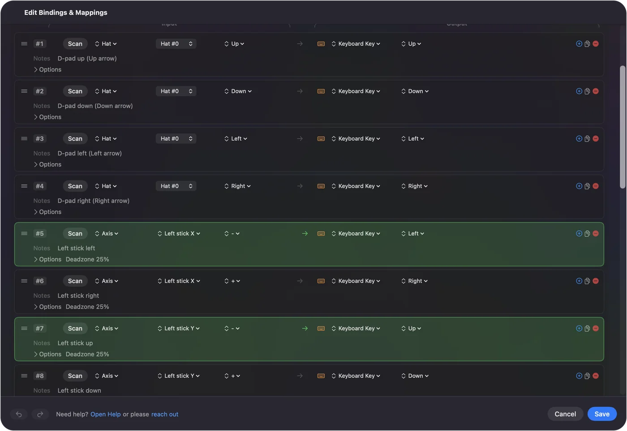Open input type dropdown Hat in row #1
Image resolution: width=627 pixels, height=431 pixels.
point(106,44)
